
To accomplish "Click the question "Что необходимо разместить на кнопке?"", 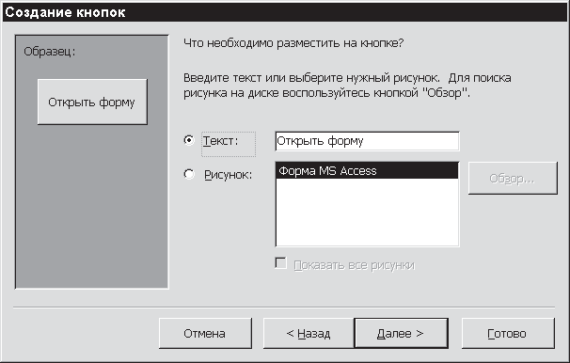I will 293,43.
